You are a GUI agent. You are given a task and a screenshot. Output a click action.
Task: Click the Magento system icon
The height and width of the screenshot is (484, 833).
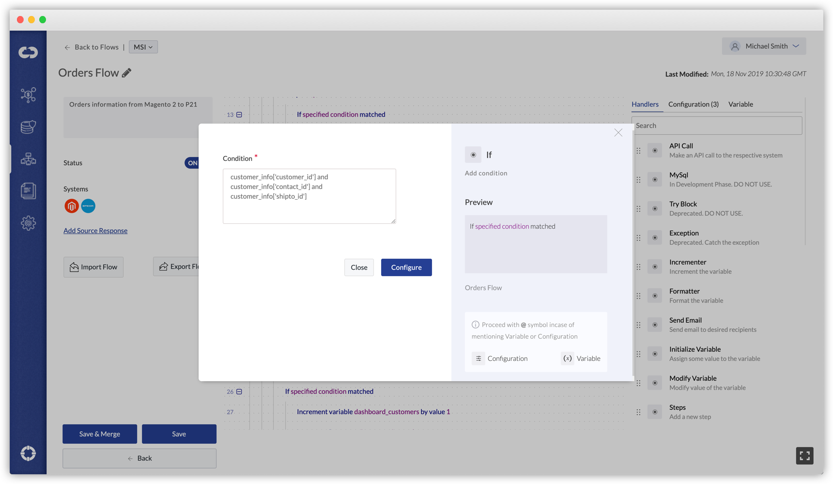point(72,206)
